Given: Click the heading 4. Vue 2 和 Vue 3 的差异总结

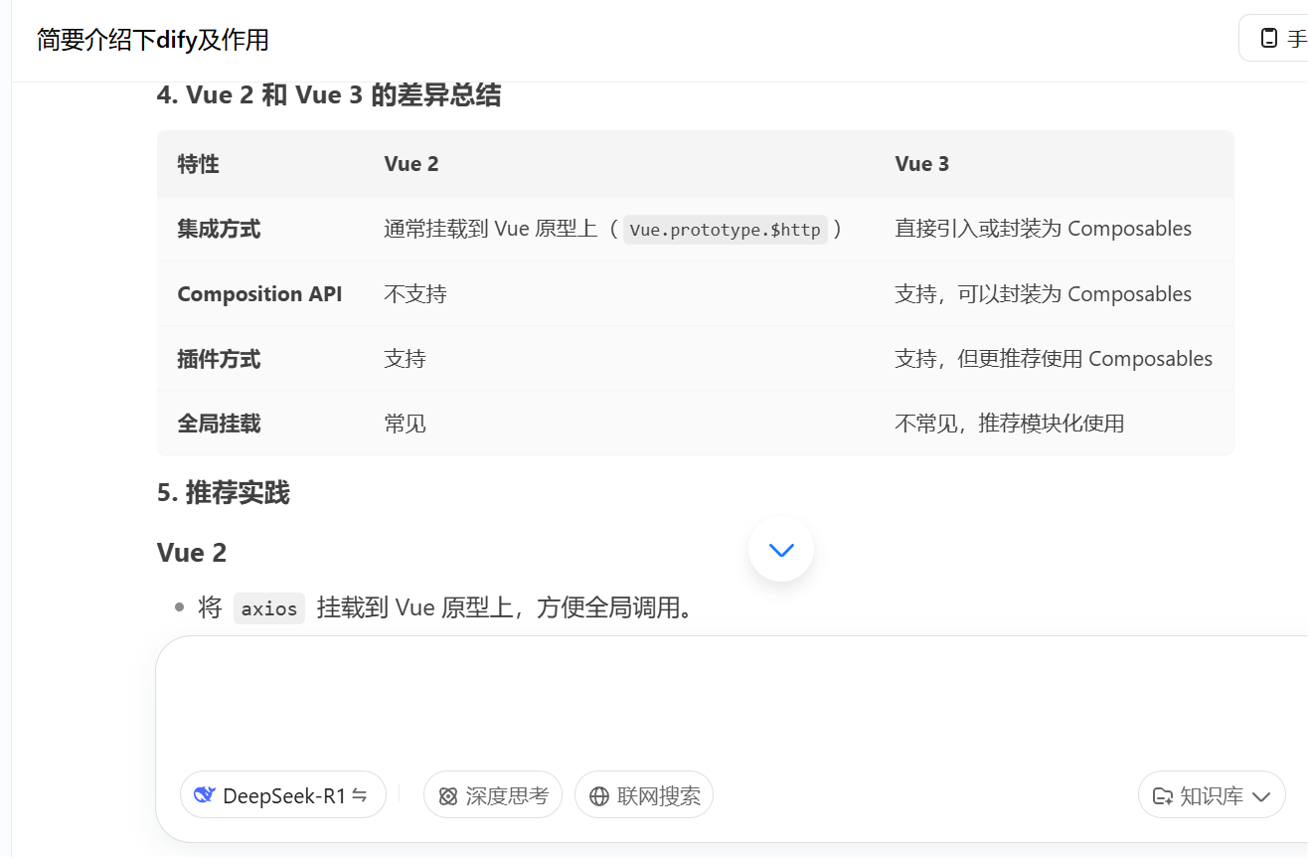Looking at the screenshot, I should point(328,95).
